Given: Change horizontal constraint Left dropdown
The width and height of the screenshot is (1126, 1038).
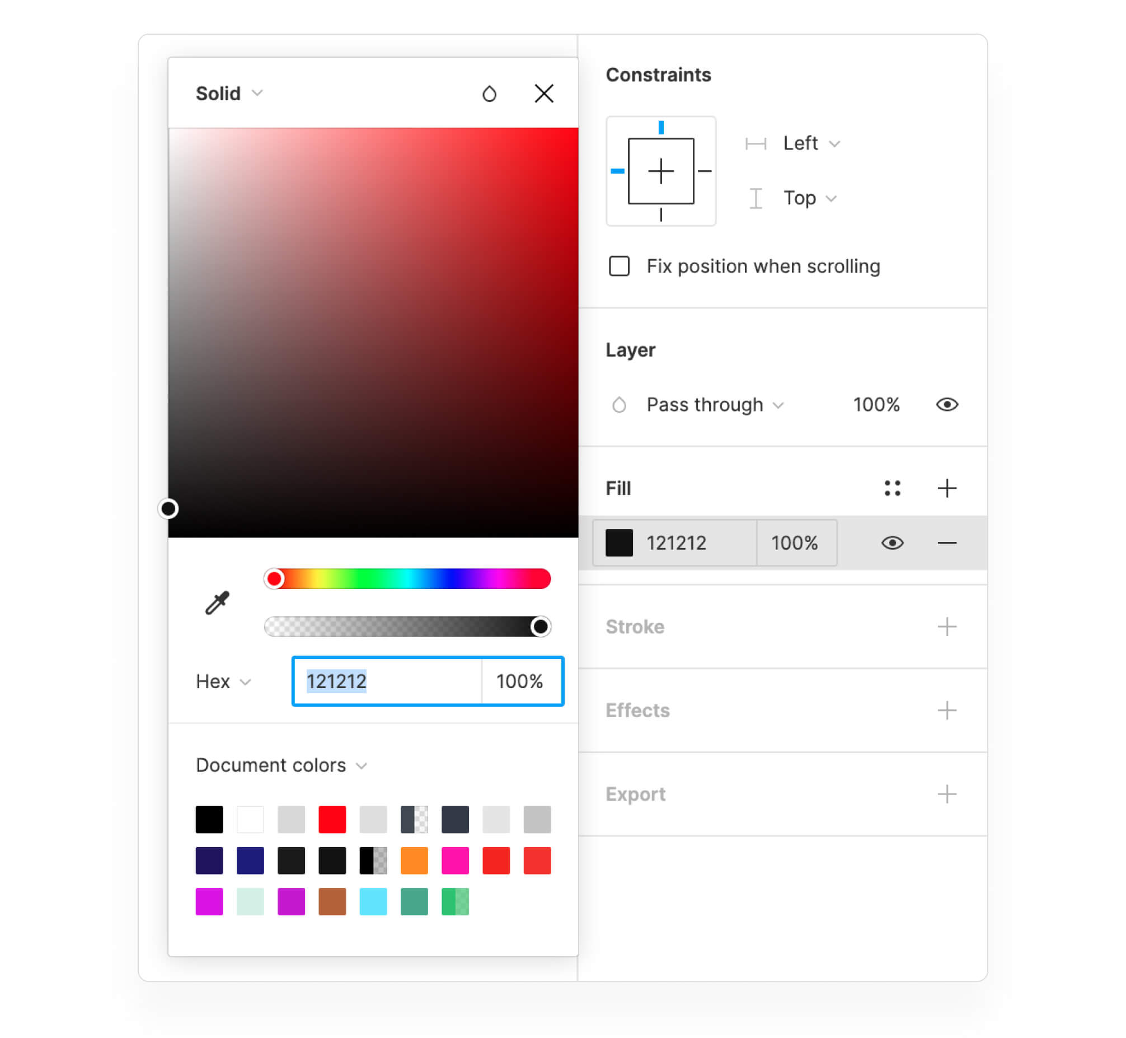Looking at the screenshot, I should (810, 144).
